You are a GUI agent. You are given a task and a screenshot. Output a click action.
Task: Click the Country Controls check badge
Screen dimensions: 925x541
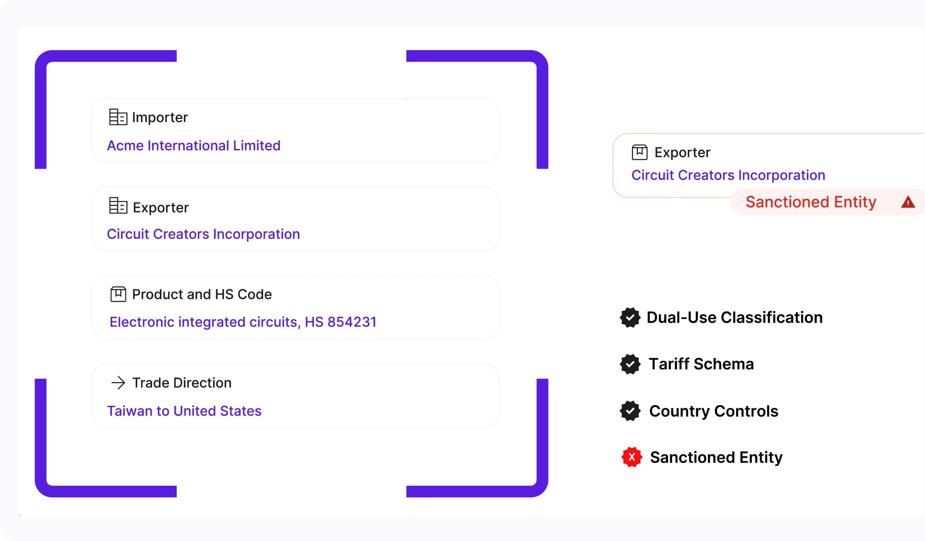tap(630, 411)
